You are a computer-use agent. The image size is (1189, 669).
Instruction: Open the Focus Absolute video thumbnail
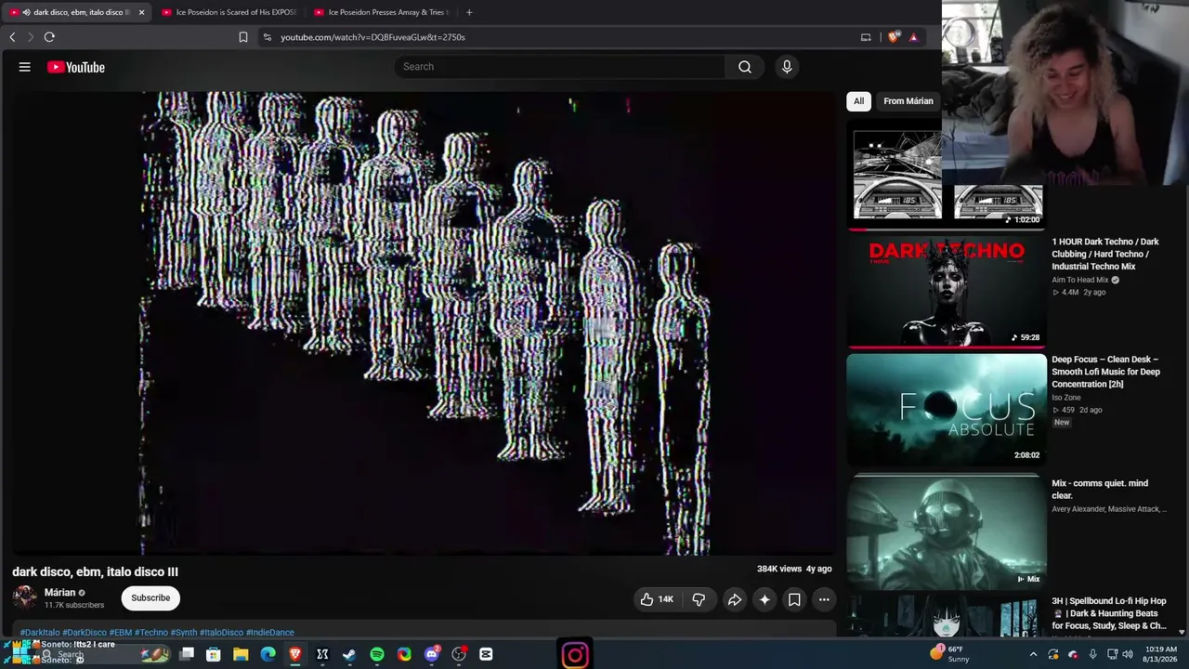tap(947, 409)
